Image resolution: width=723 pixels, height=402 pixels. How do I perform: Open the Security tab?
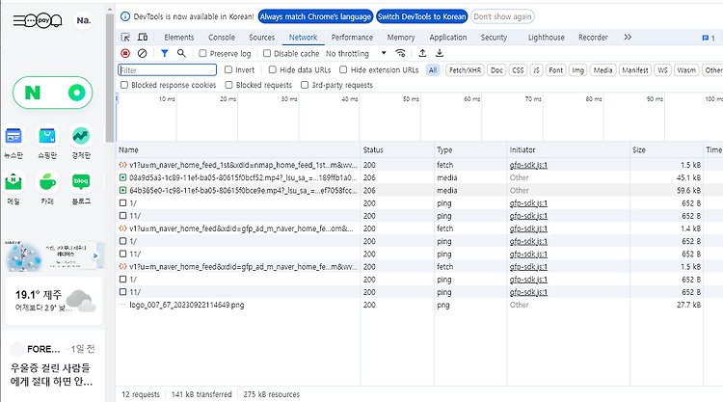tap(494, 38)
